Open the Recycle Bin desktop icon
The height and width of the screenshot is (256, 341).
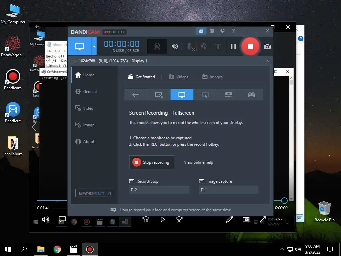point(324,212)
